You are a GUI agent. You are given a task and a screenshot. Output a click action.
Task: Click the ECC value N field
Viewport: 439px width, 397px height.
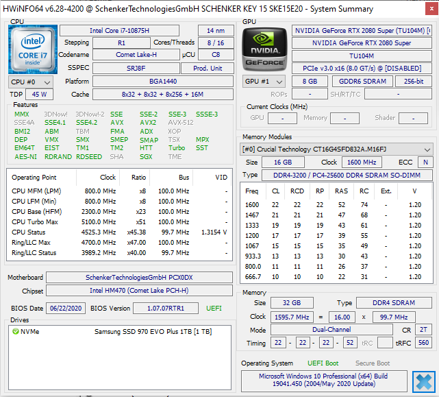tap(425, 162)
